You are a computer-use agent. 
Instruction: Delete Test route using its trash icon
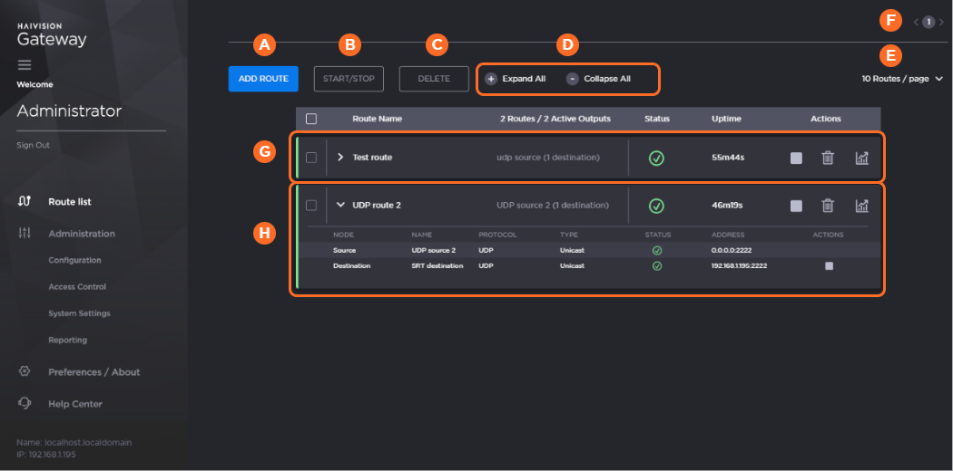coord(828,158)
